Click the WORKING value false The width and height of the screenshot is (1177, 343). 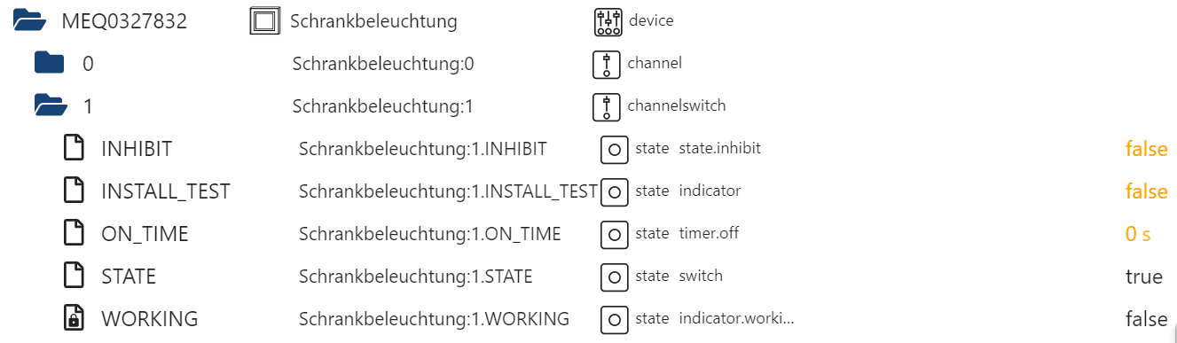1146,319
